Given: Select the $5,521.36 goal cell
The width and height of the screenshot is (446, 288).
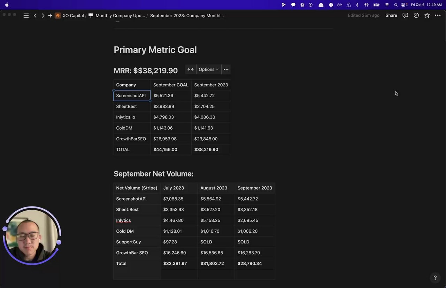Looking at the screenshot, I should (171, 96).
